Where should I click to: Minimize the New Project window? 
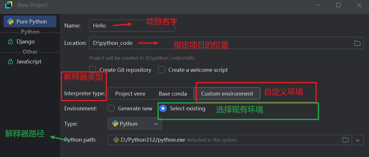(318, 5)
